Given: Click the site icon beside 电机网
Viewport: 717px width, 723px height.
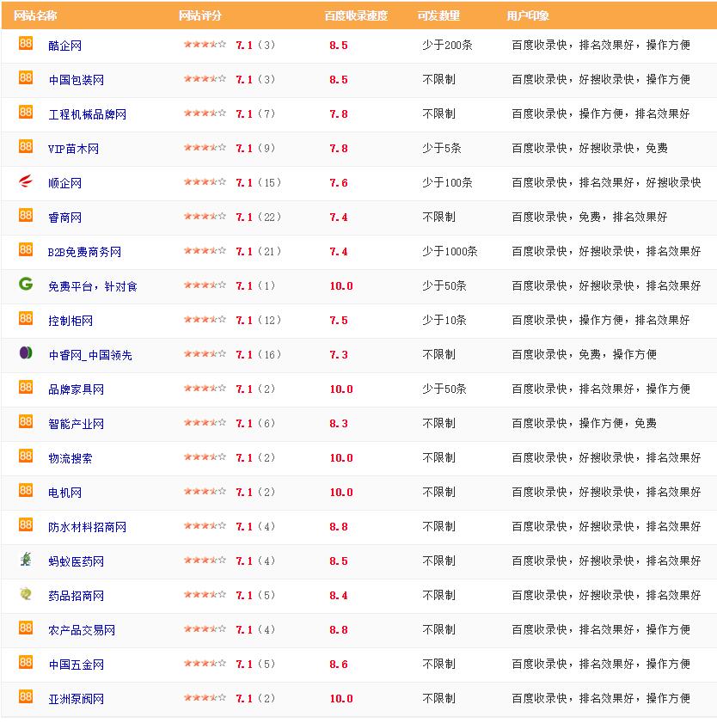Looking at the screenshot, I should pyautogui.click(x=26, y=491).
